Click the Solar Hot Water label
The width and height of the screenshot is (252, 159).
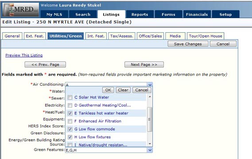pos(94,97)
